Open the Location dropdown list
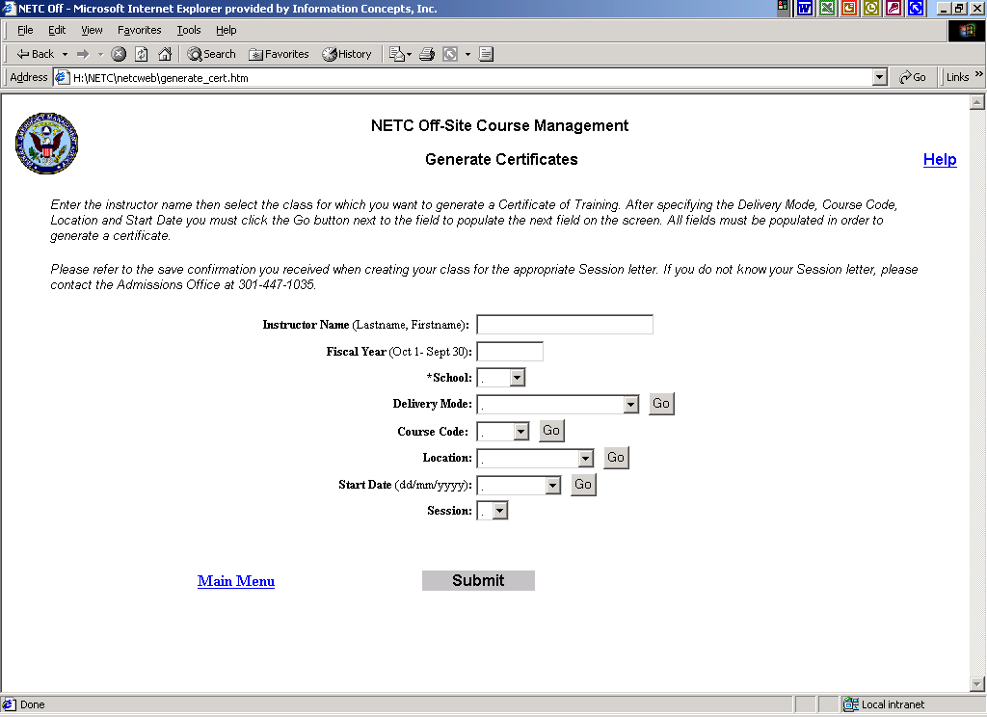This screenshot has width=987, height=717. [586, 459]
